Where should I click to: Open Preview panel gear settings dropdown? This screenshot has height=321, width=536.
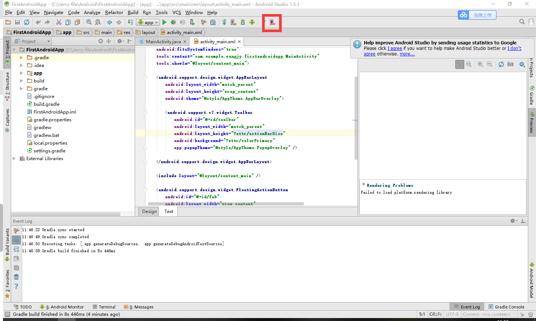coord(522,64)
